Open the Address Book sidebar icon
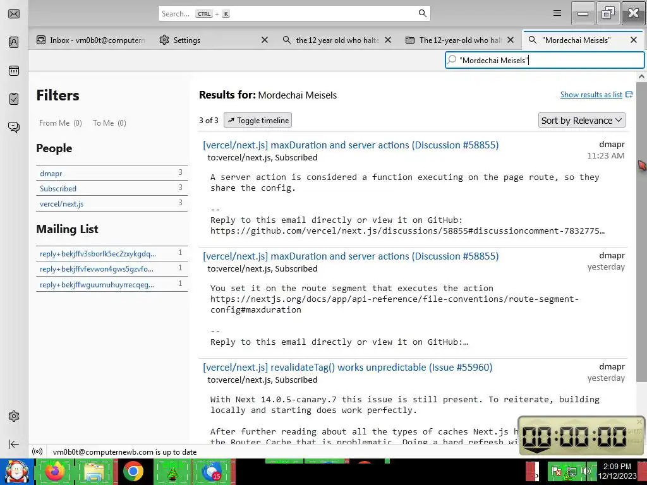Viewport: 647px width, 485px height. point(14,42)
